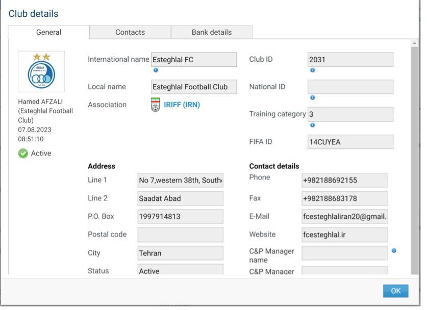Click the Iran federation crest icon

click(156, 105)
